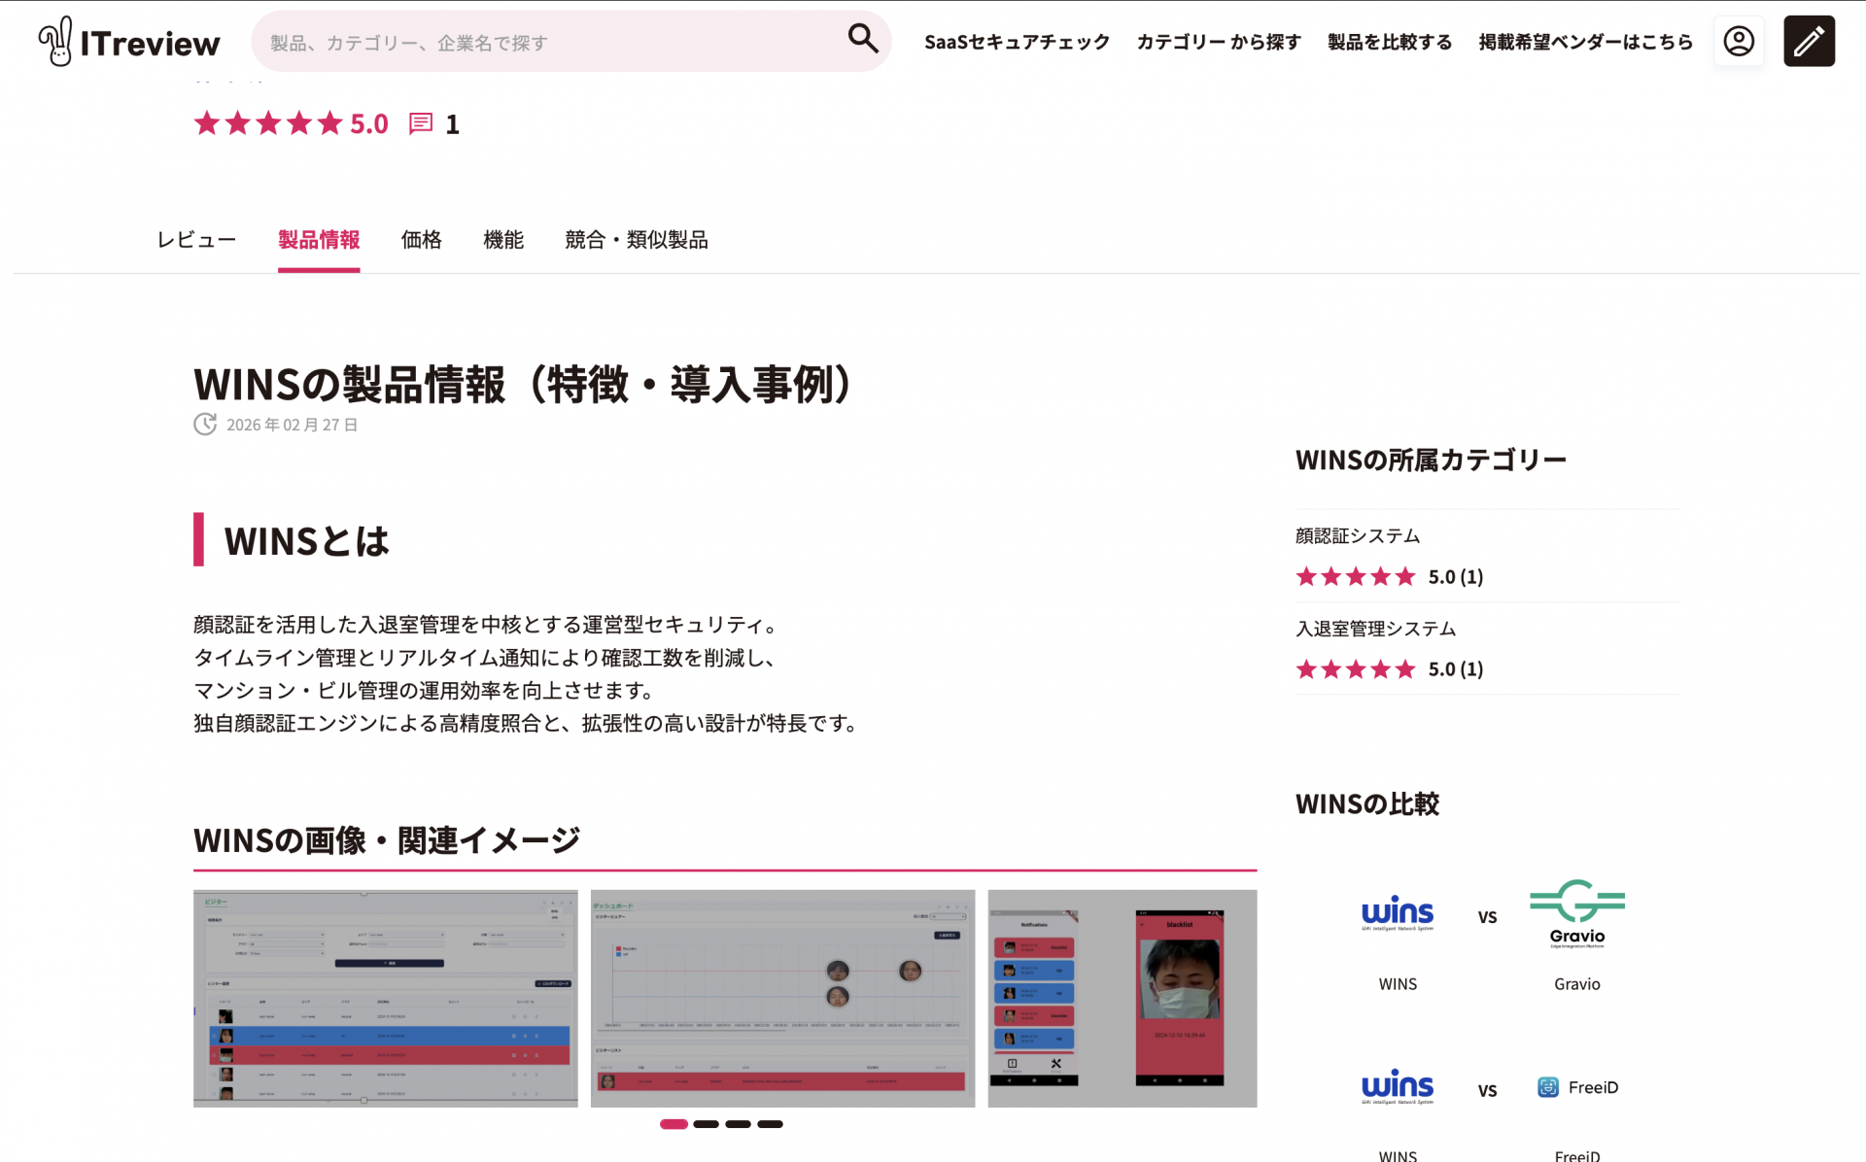
Task: Select third carousel indicator dot
Action: point(739,1124)
